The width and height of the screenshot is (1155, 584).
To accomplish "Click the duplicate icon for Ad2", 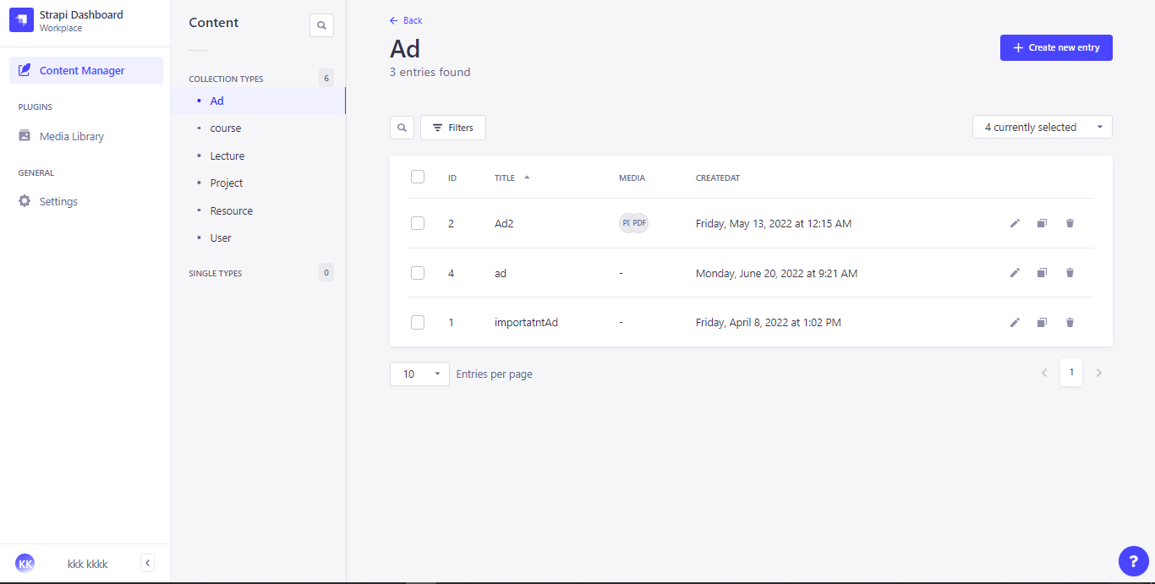I will click(x=1042, y=223).
